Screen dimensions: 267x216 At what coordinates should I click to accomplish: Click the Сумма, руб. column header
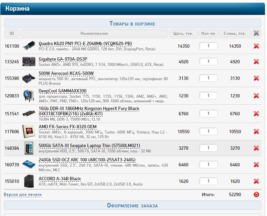(x=235, y=33)
